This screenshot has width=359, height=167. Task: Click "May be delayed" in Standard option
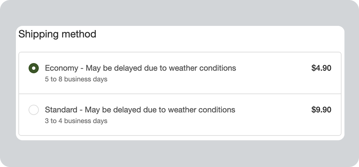click(110, 110)
